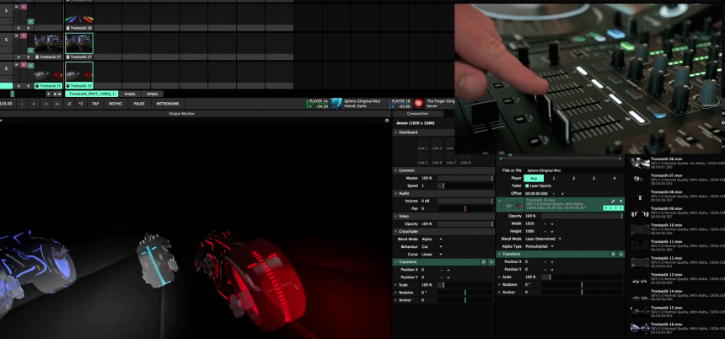The image size is (725, 339).
Task: Open the Alpha Type Premultiplied dropdown
Action: (x=539, y=246)
